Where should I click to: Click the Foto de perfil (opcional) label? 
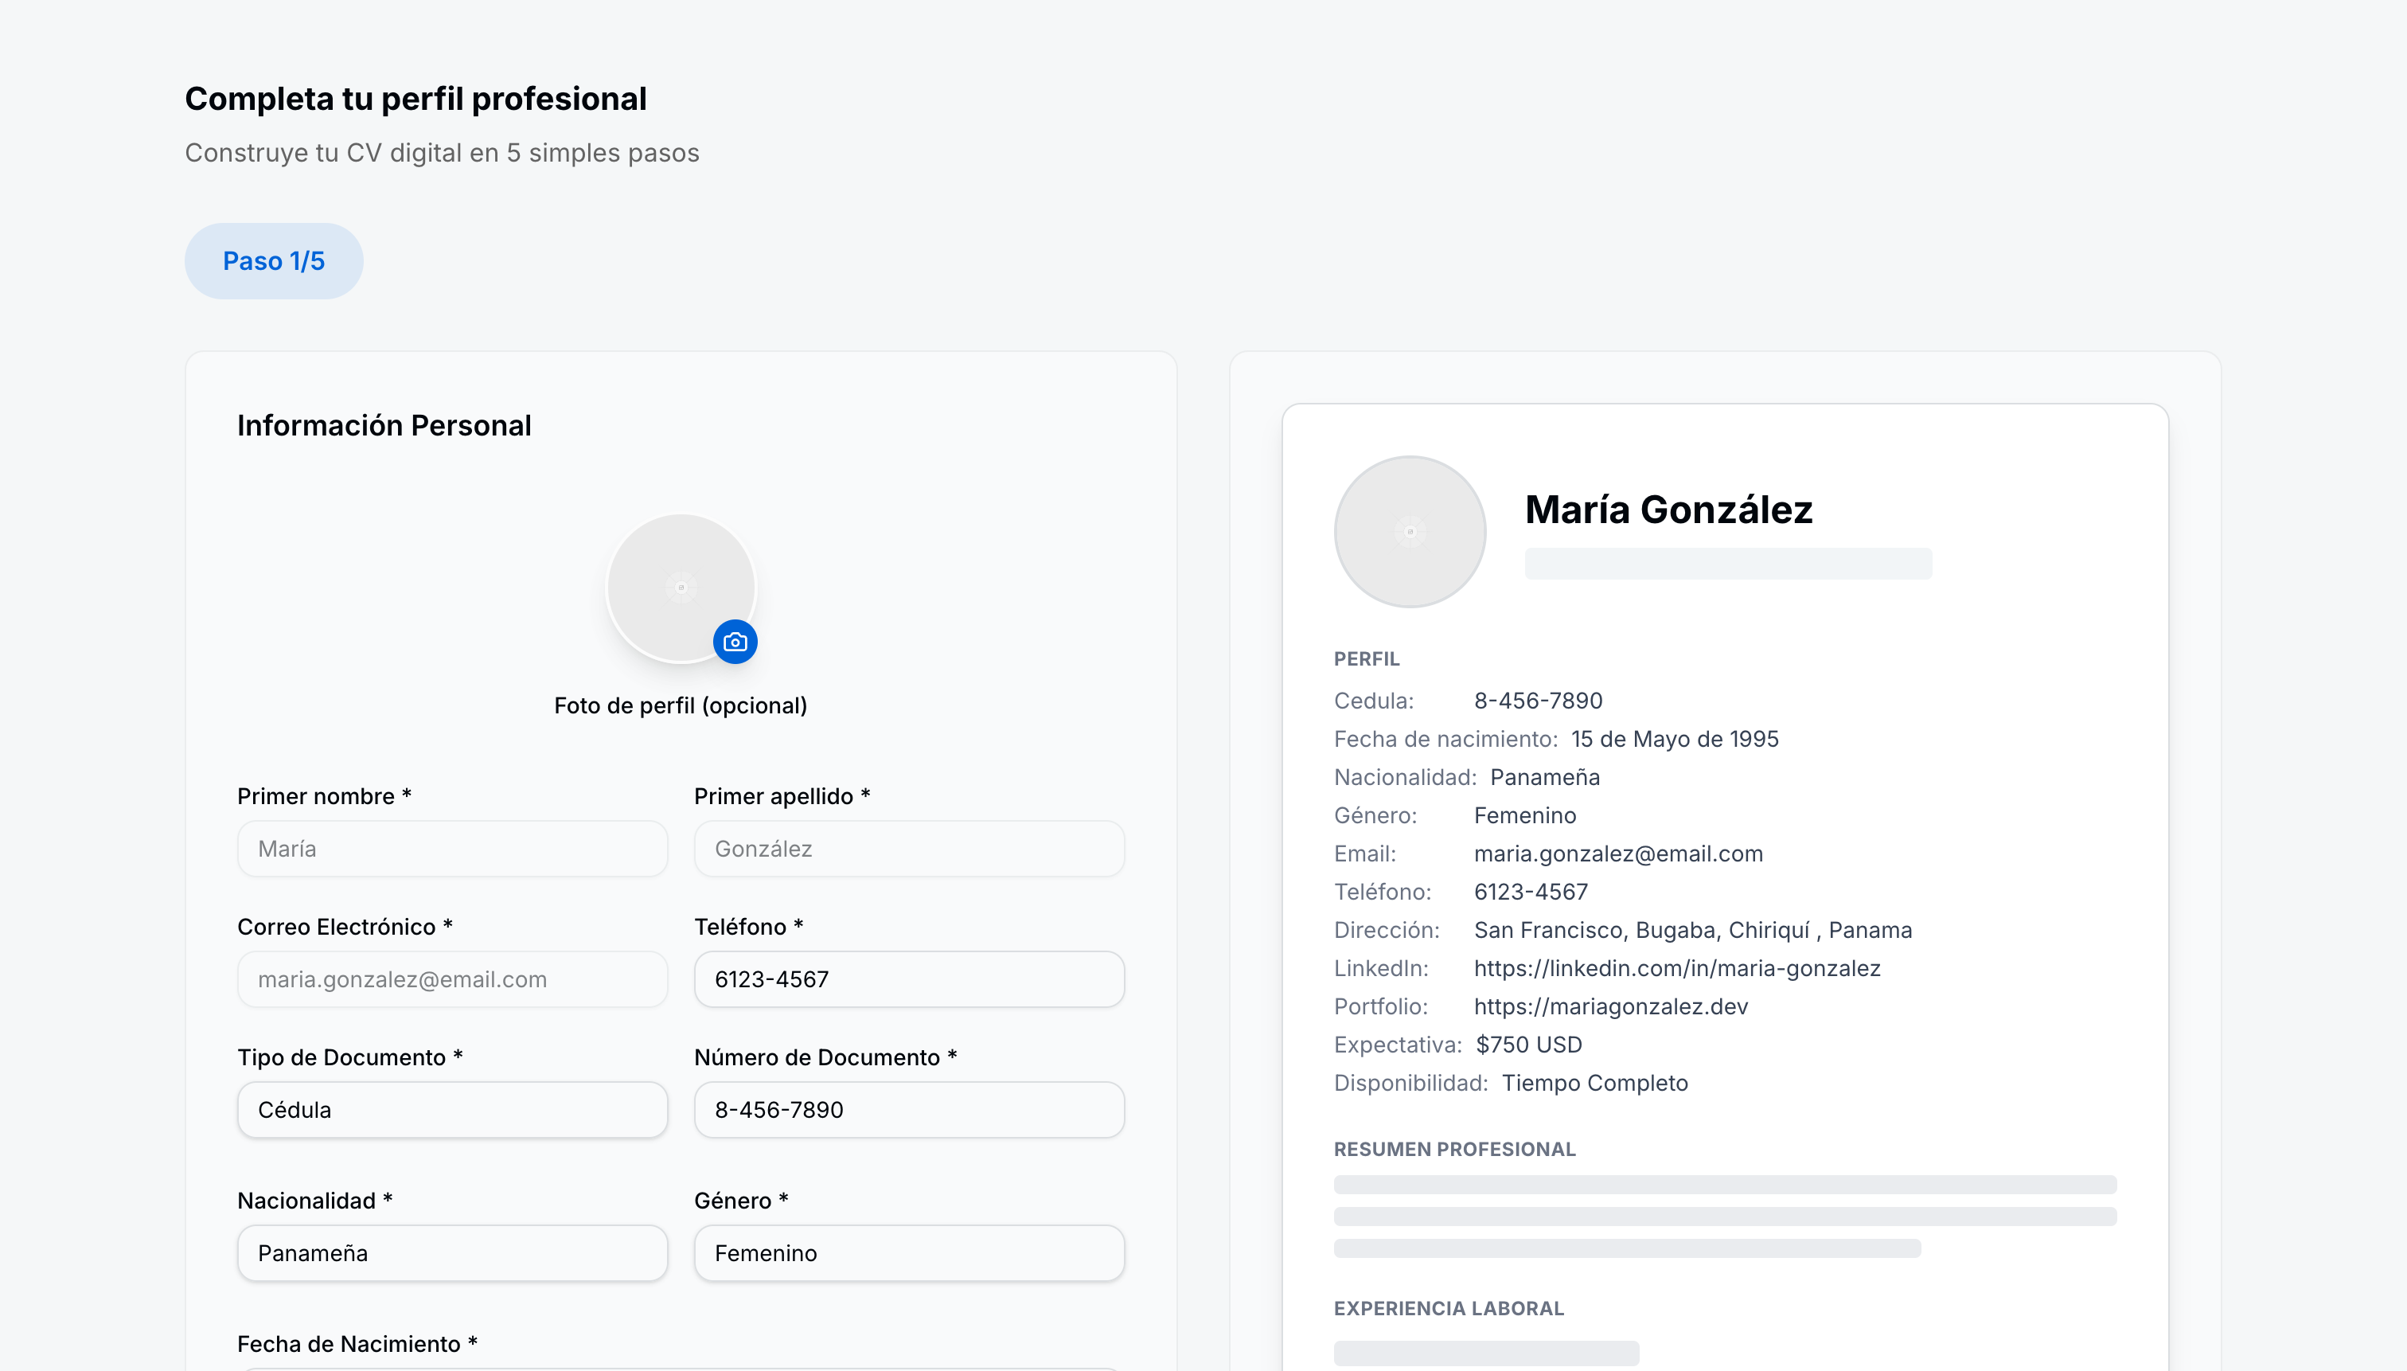[x=680, y=705]
